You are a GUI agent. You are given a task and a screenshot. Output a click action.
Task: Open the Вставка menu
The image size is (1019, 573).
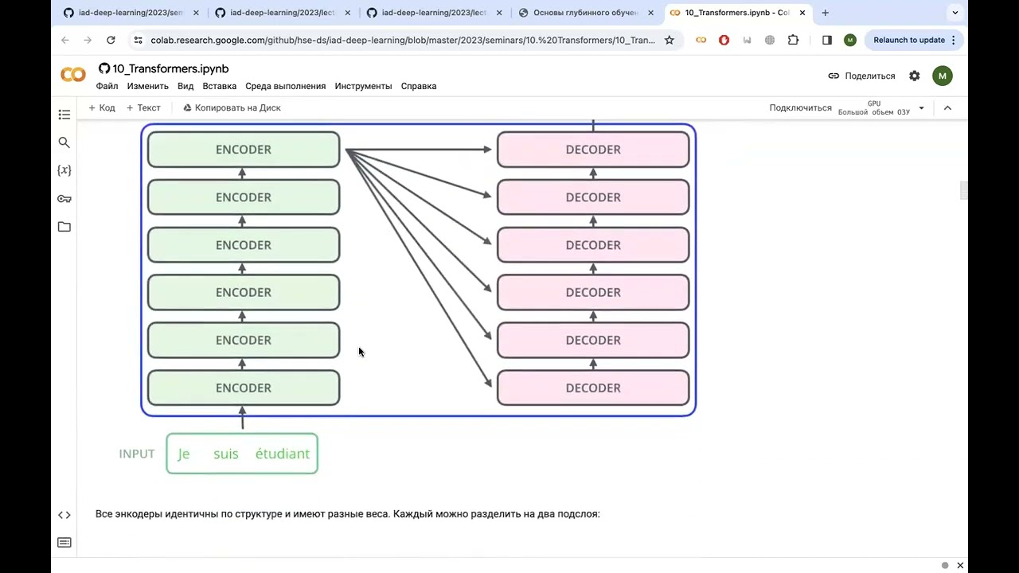[x=219, y=86]
